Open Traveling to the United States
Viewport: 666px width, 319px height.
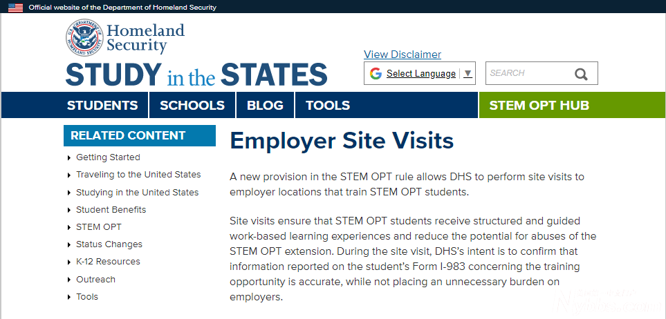pyautogui.click(x=138, y=175)
